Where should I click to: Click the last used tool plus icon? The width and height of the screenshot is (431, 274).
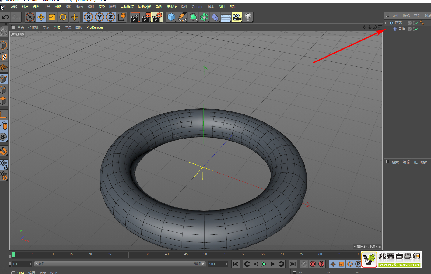[x=74, y=17]
